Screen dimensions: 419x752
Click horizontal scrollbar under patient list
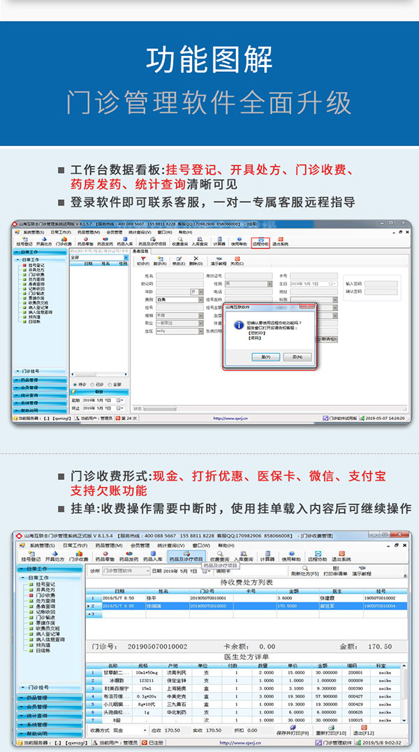click(98, 374)
